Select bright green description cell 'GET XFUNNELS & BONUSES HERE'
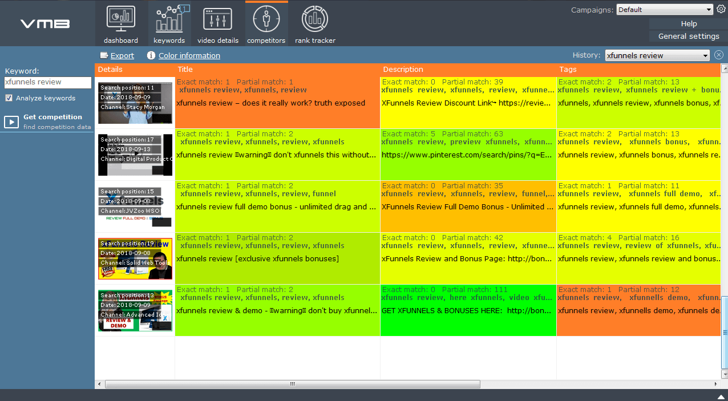This screenshot has height=401, width=728. coord(468,310)
